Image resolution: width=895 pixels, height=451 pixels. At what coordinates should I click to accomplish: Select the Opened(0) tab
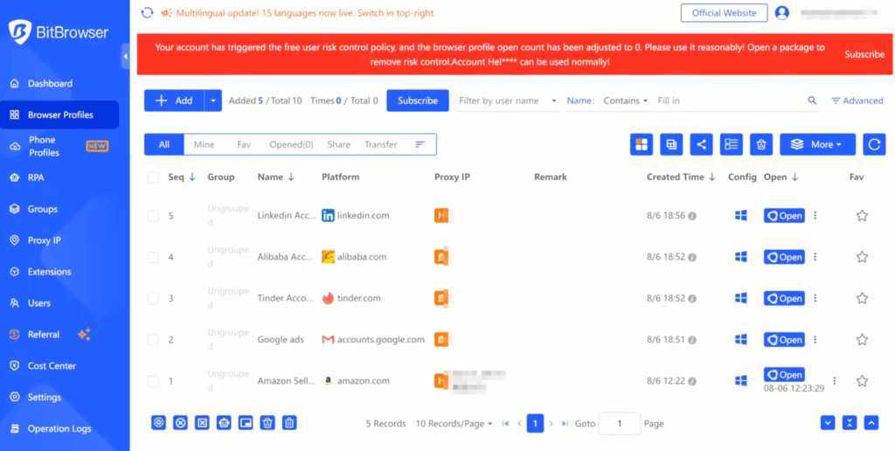click(x=291, y=144)
